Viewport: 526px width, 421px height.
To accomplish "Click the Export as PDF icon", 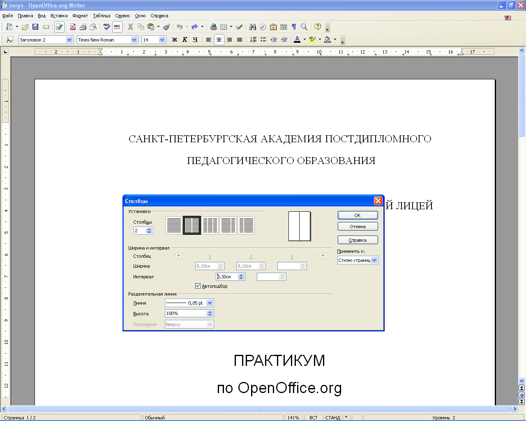I will pyautogui.click(x=73, y=27).
